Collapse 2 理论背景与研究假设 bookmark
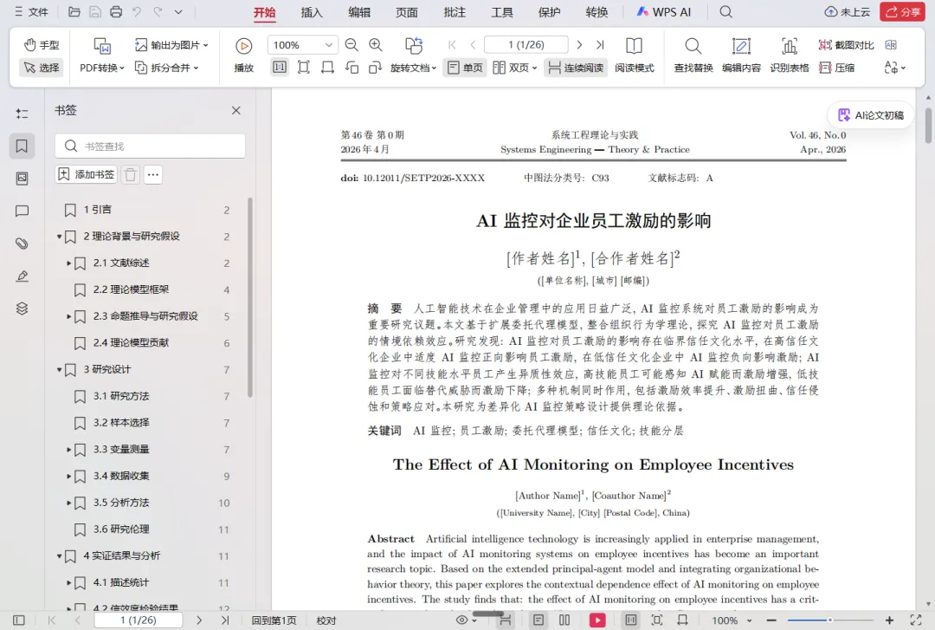This screenshot has width=935, height=630. pos(59,237)
